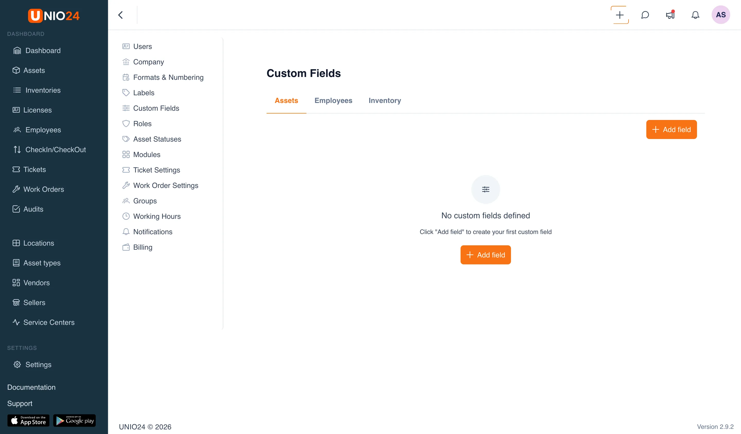Open Groups settings
This screenshot has width=741, height=434.
point(139,201)
